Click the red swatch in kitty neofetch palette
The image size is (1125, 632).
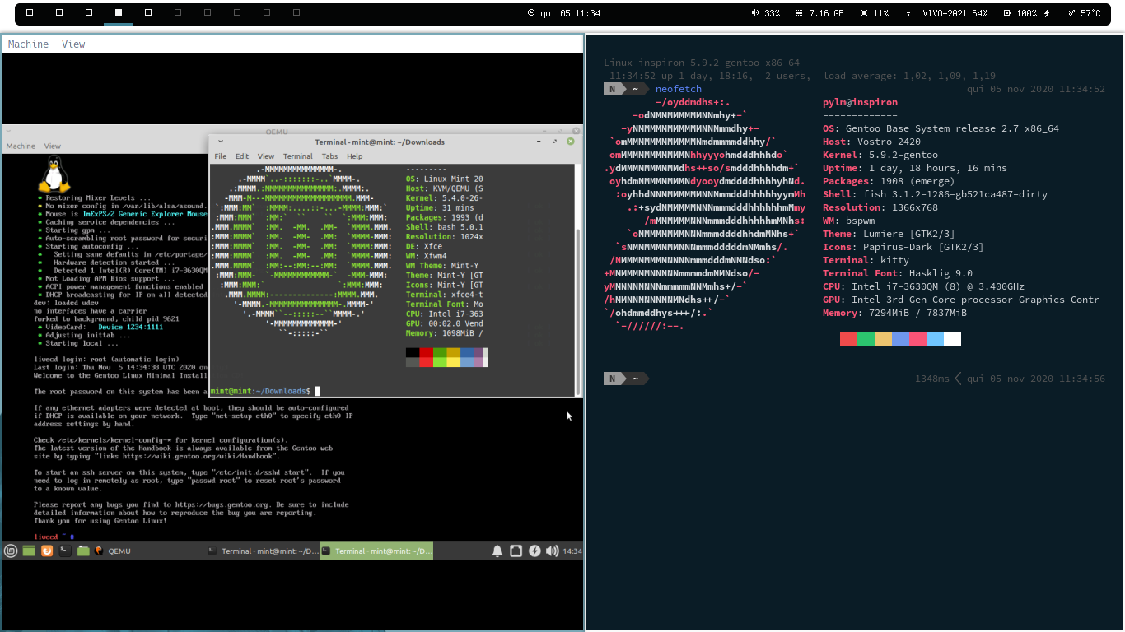pos(848,339)
